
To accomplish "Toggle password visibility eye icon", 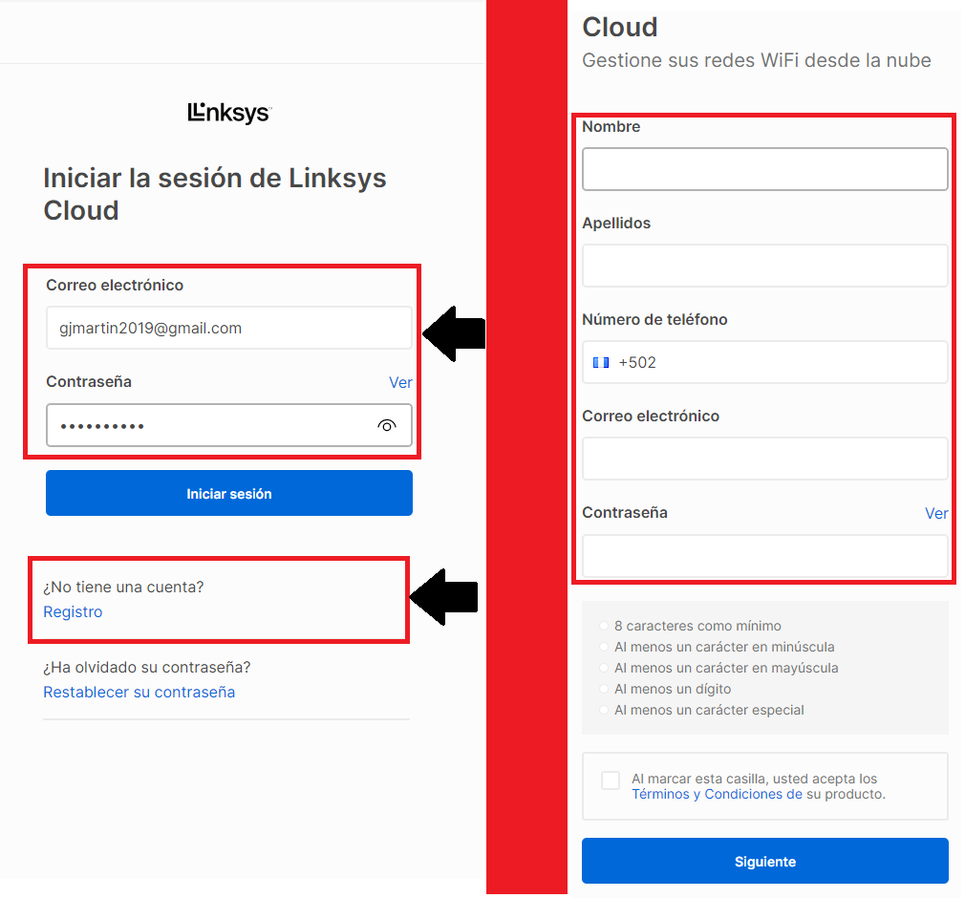I will pos(387,426).
